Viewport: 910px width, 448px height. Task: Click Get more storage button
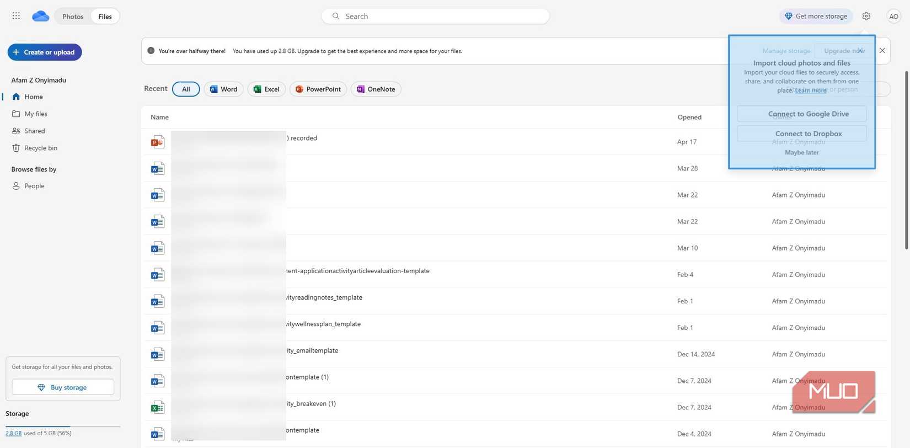click(816, 16)
